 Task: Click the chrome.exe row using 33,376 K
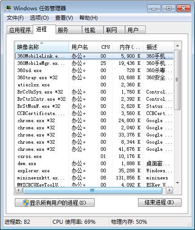click(x=94, y=135)
